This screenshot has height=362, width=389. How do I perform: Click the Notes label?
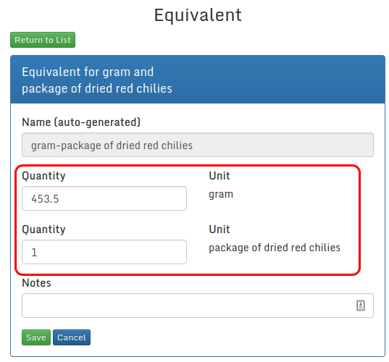tap(36, 283)
